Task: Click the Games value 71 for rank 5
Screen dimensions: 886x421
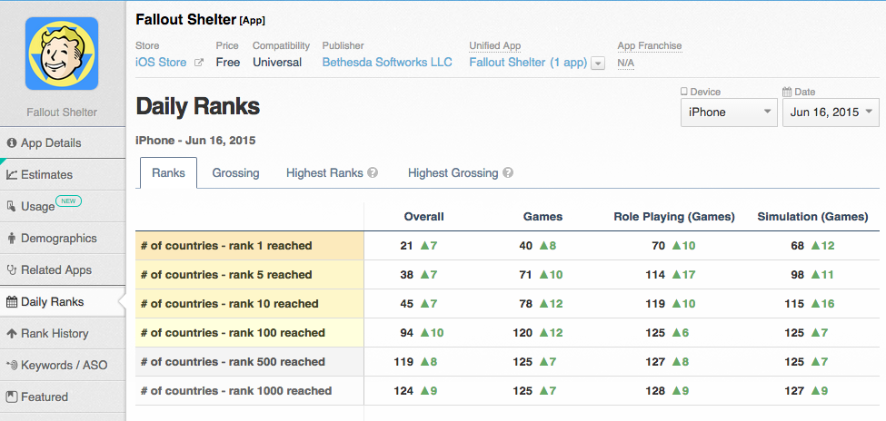Action: pos(526,275)
